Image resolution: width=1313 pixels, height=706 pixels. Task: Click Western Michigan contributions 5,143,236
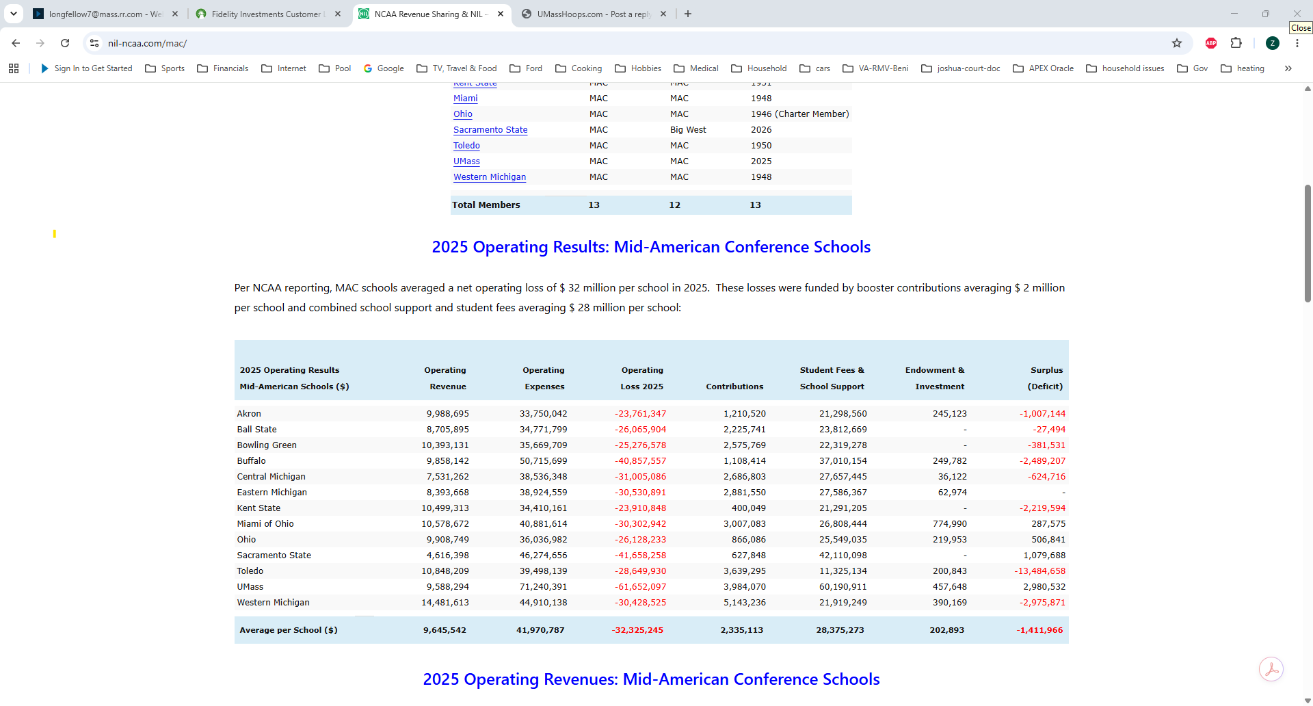[745, 603]
